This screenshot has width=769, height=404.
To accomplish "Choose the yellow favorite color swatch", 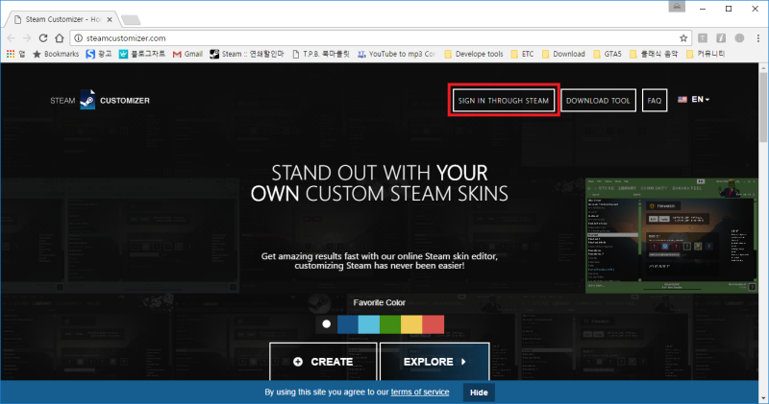I will click(x=411, y=324).
